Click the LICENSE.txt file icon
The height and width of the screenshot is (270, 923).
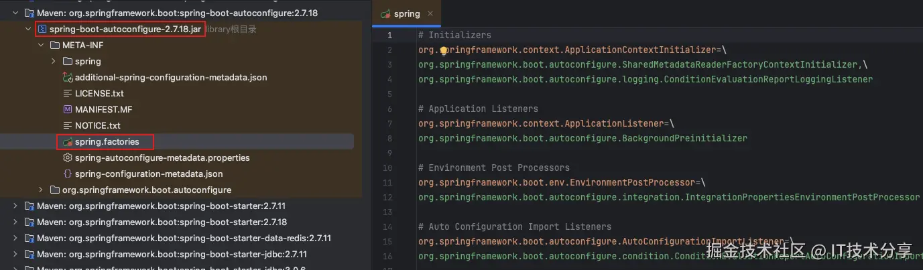pos(67,94)
